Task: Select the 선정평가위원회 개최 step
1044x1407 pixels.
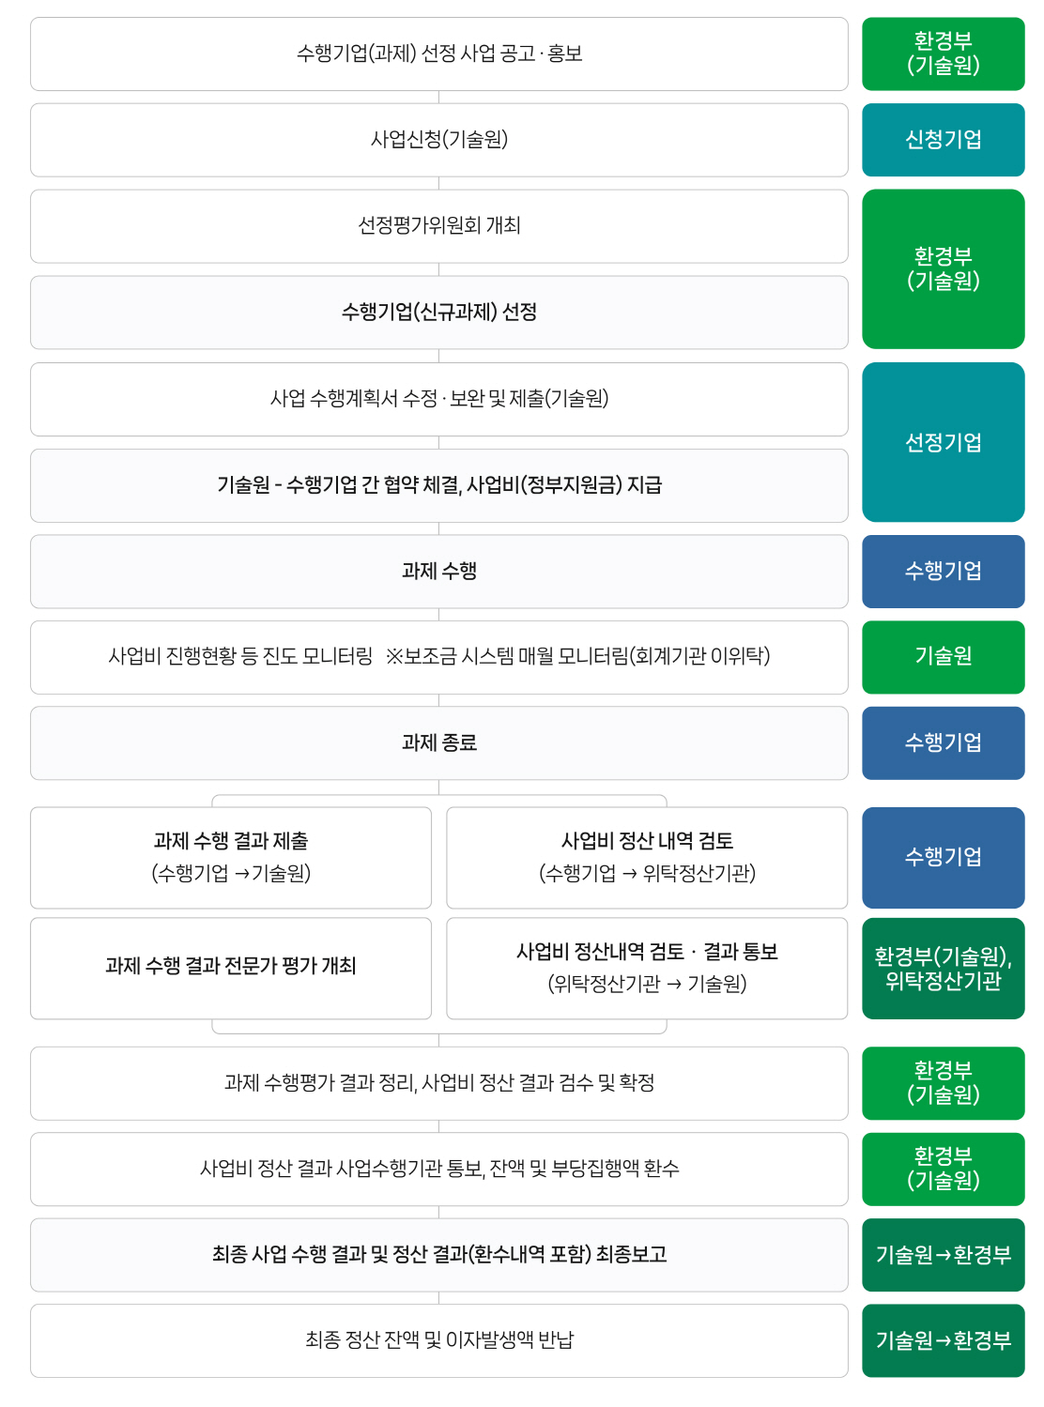Action: 439,226
